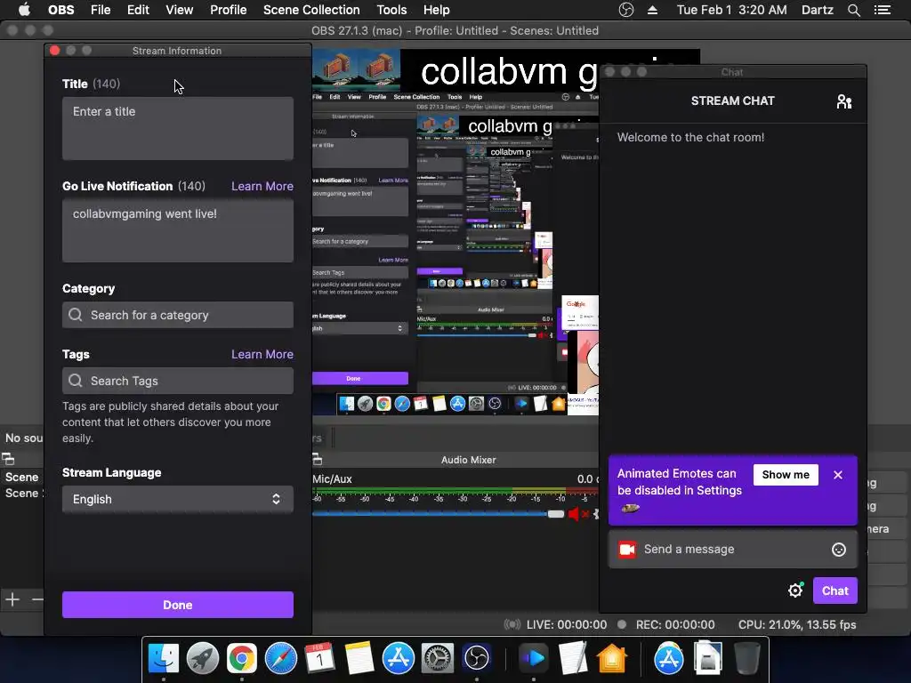
Task: Open chat settings gear icon
Action: 795,591
